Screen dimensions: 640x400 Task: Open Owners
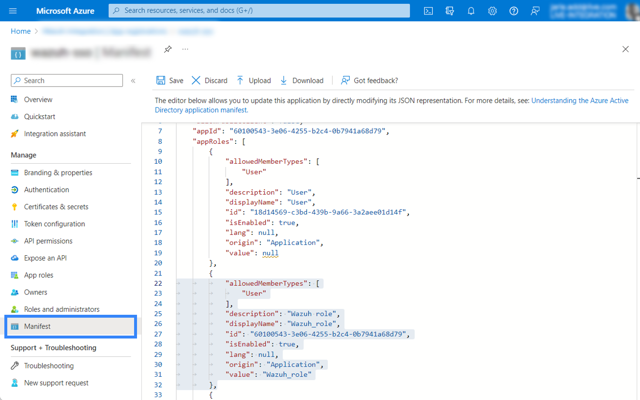click(36, 292)
